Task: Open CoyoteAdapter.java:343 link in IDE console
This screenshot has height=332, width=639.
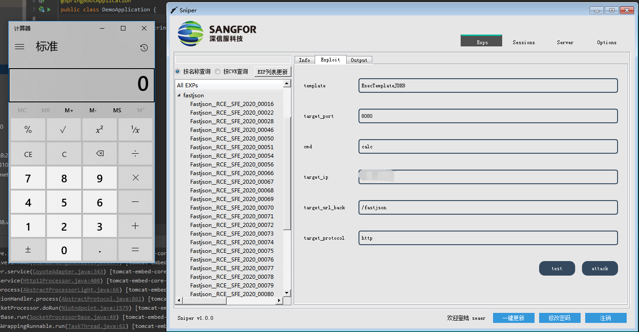Action: pos(68,272)
